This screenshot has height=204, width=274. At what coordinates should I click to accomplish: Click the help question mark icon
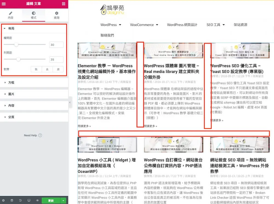click(x=40, y=135)
